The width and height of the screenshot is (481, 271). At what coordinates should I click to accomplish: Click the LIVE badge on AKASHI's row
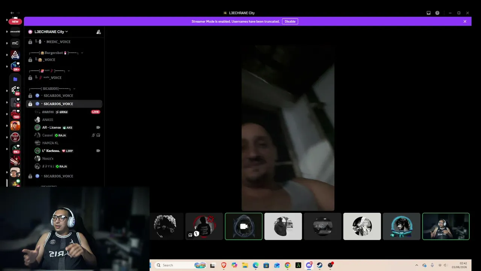point(95,112)
